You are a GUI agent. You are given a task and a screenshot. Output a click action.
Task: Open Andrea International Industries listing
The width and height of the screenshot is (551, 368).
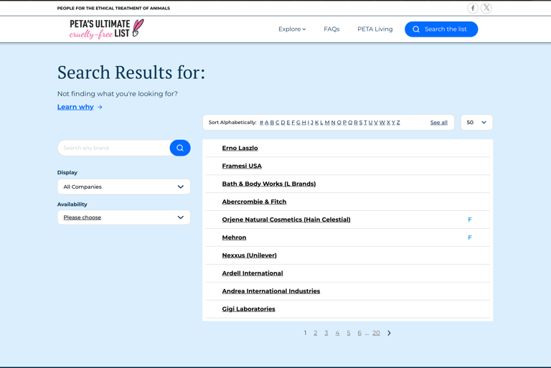(271, 291)
